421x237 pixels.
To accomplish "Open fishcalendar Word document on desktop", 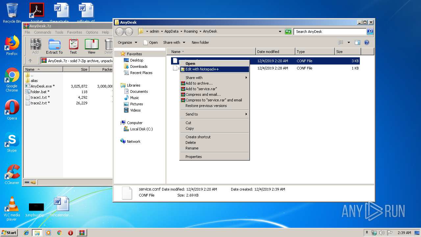I will (x=62, y=207).
